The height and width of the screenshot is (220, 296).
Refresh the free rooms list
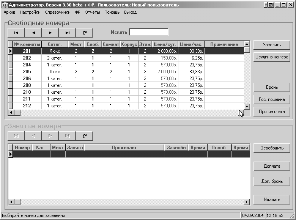(84, 33)
